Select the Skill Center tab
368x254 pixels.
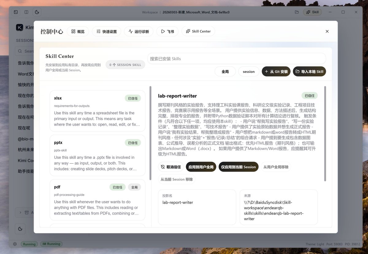[x=198, y=31]
